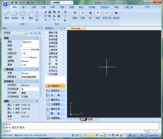Open the 无选择 selection dropdown
The height and width of the screenshot is (139, 163).
click(x=15, y=33)
